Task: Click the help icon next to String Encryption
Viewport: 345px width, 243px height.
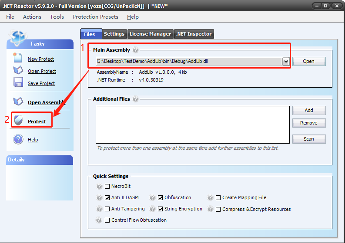Action: click(x=152, y=209)
